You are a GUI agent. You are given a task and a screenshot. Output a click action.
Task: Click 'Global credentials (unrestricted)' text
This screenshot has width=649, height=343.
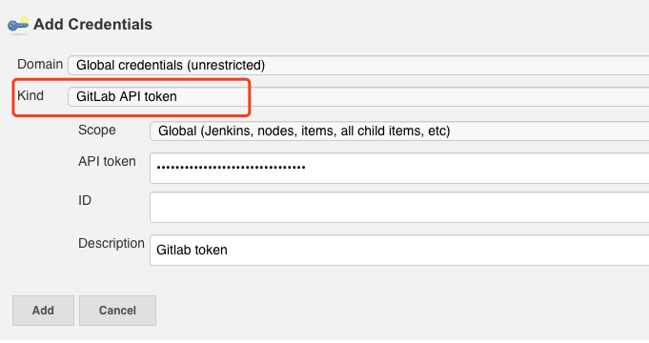pyautogui.click(x=171, y=66)
